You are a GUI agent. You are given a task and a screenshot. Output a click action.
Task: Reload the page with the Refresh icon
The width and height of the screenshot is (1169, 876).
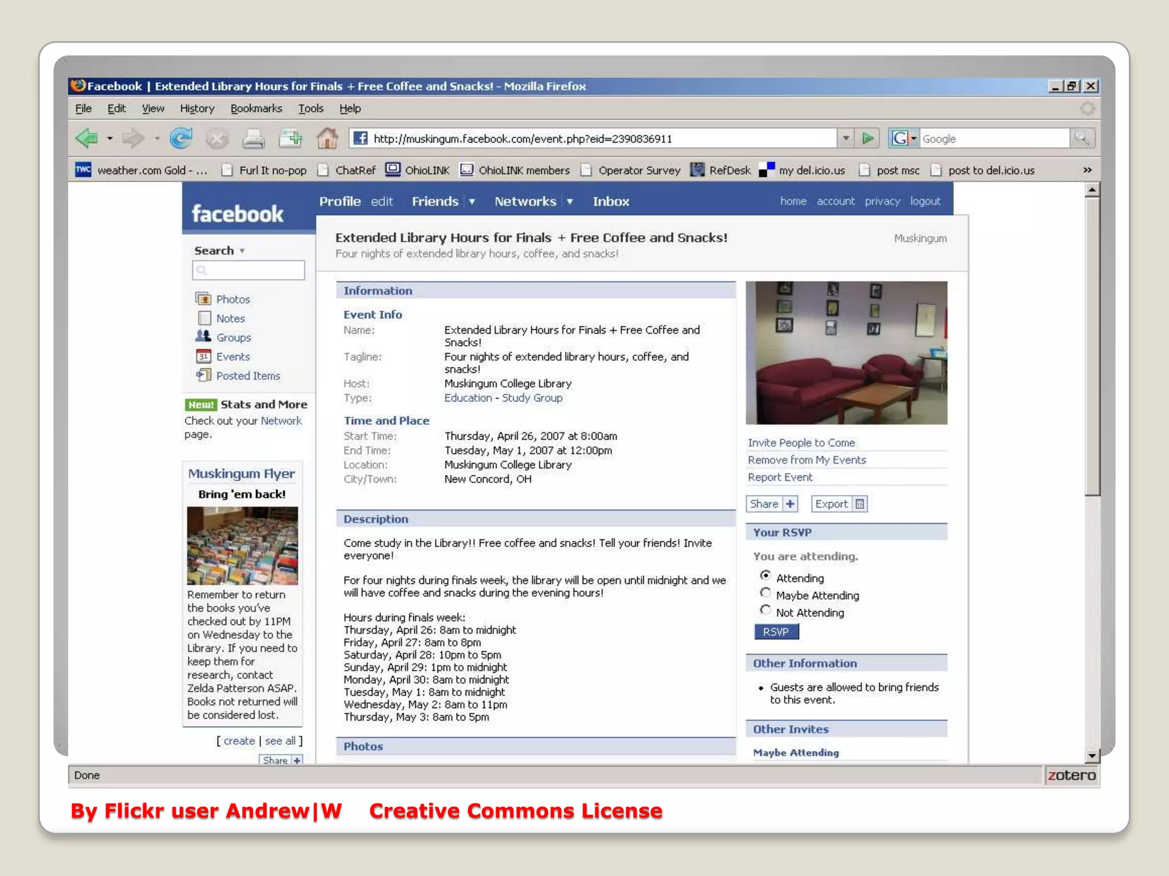pyautogui.click(x=181, y=138)
